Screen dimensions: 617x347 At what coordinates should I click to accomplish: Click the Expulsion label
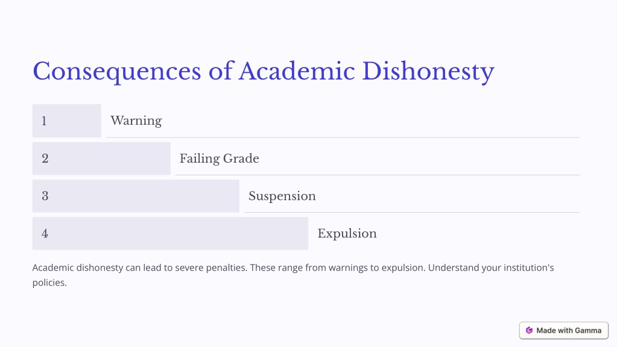click(347, 233)
